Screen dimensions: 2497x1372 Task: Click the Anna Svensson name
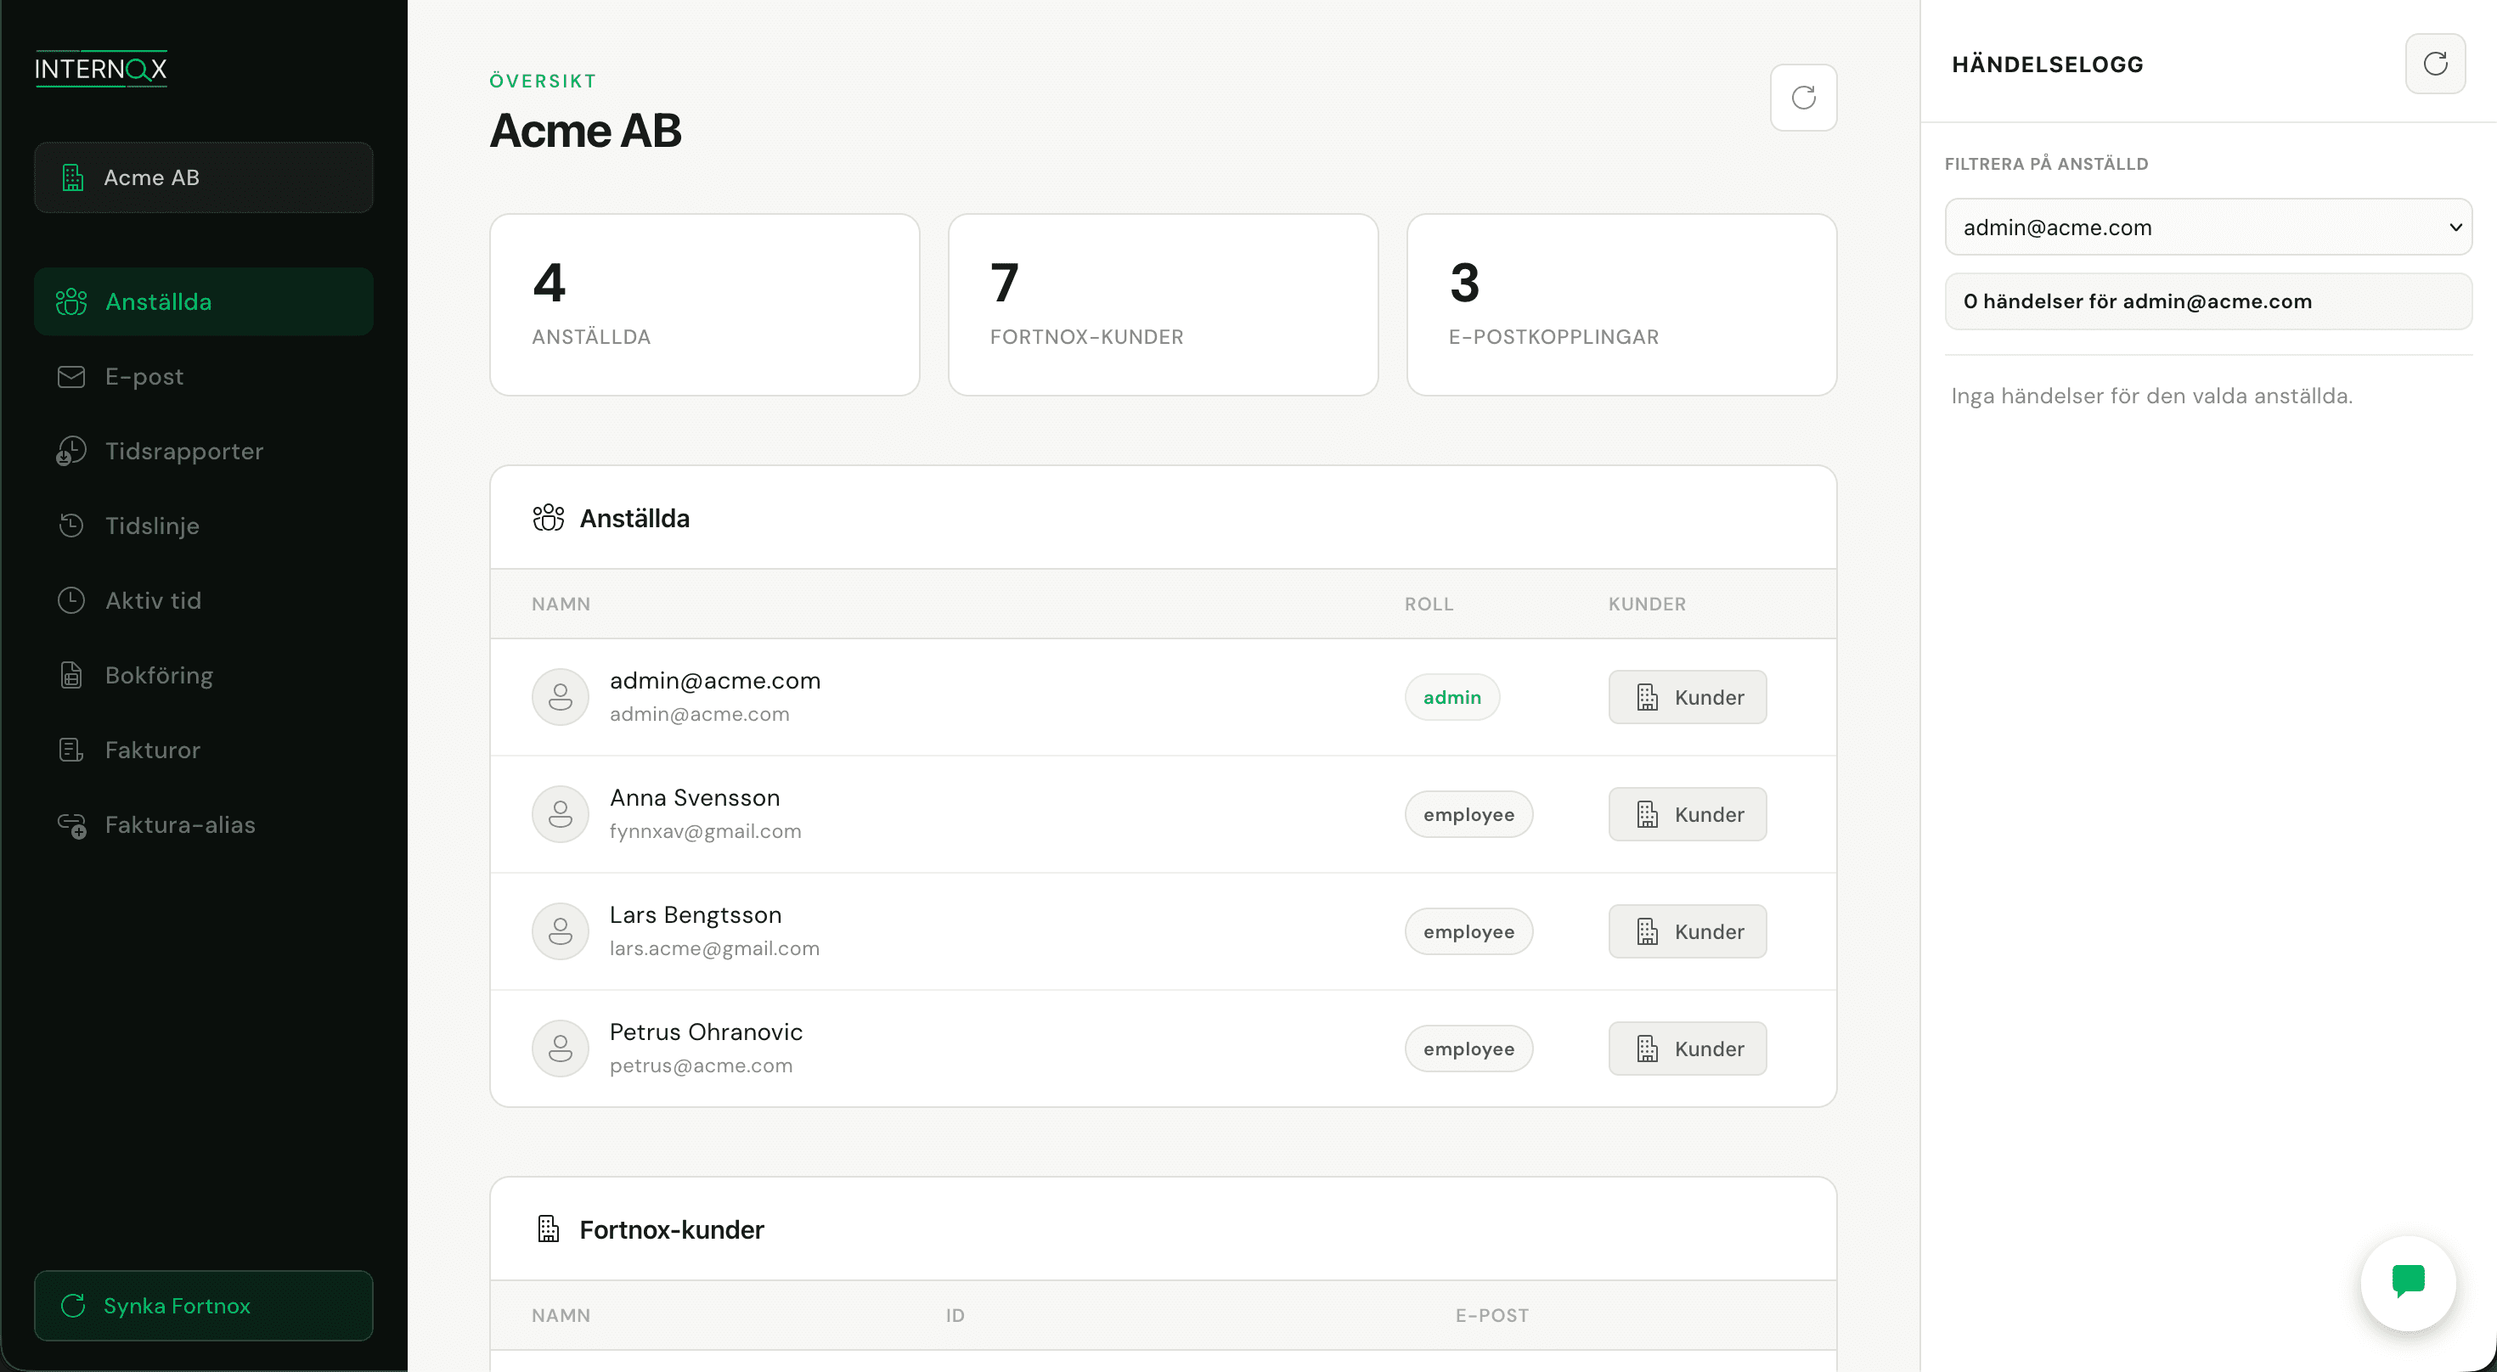694,797
